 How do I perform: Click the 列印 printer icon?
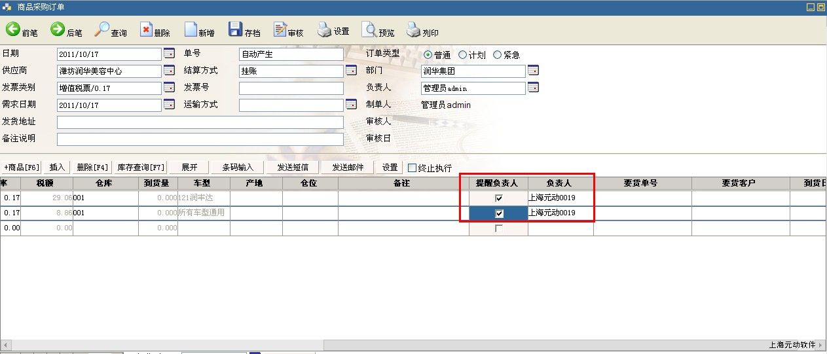pos(414,30)
